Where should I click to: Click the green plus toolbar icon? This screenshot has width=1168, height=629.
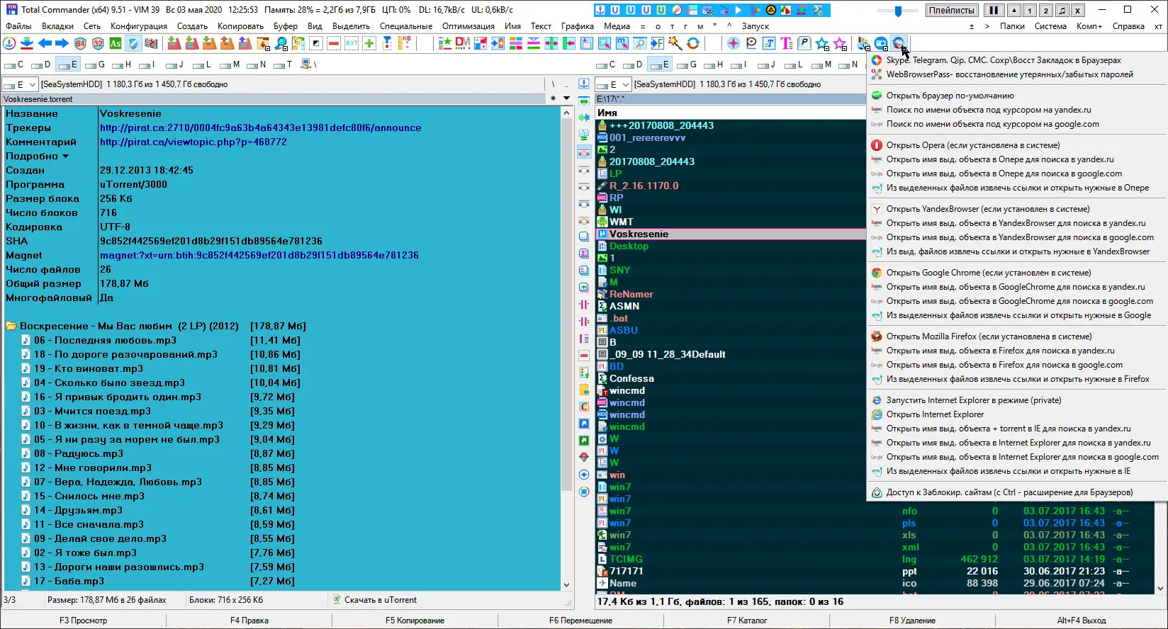(x=369, y=44)
